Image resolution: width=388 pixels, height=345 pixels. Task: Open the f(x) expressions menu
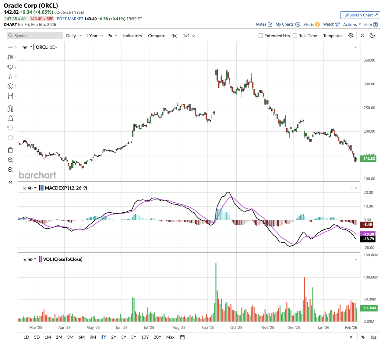[x=174, y=36]
